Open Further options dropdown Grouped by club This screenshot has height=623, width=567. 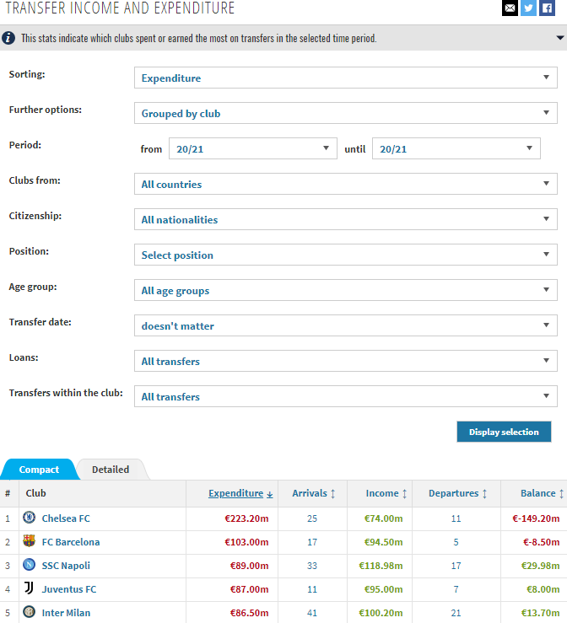(x=346, y=113)
